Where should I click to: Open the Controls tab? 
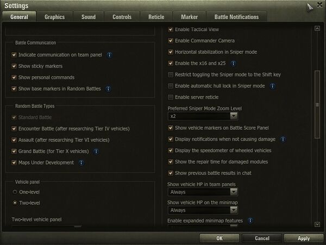(x=122, y=17)
